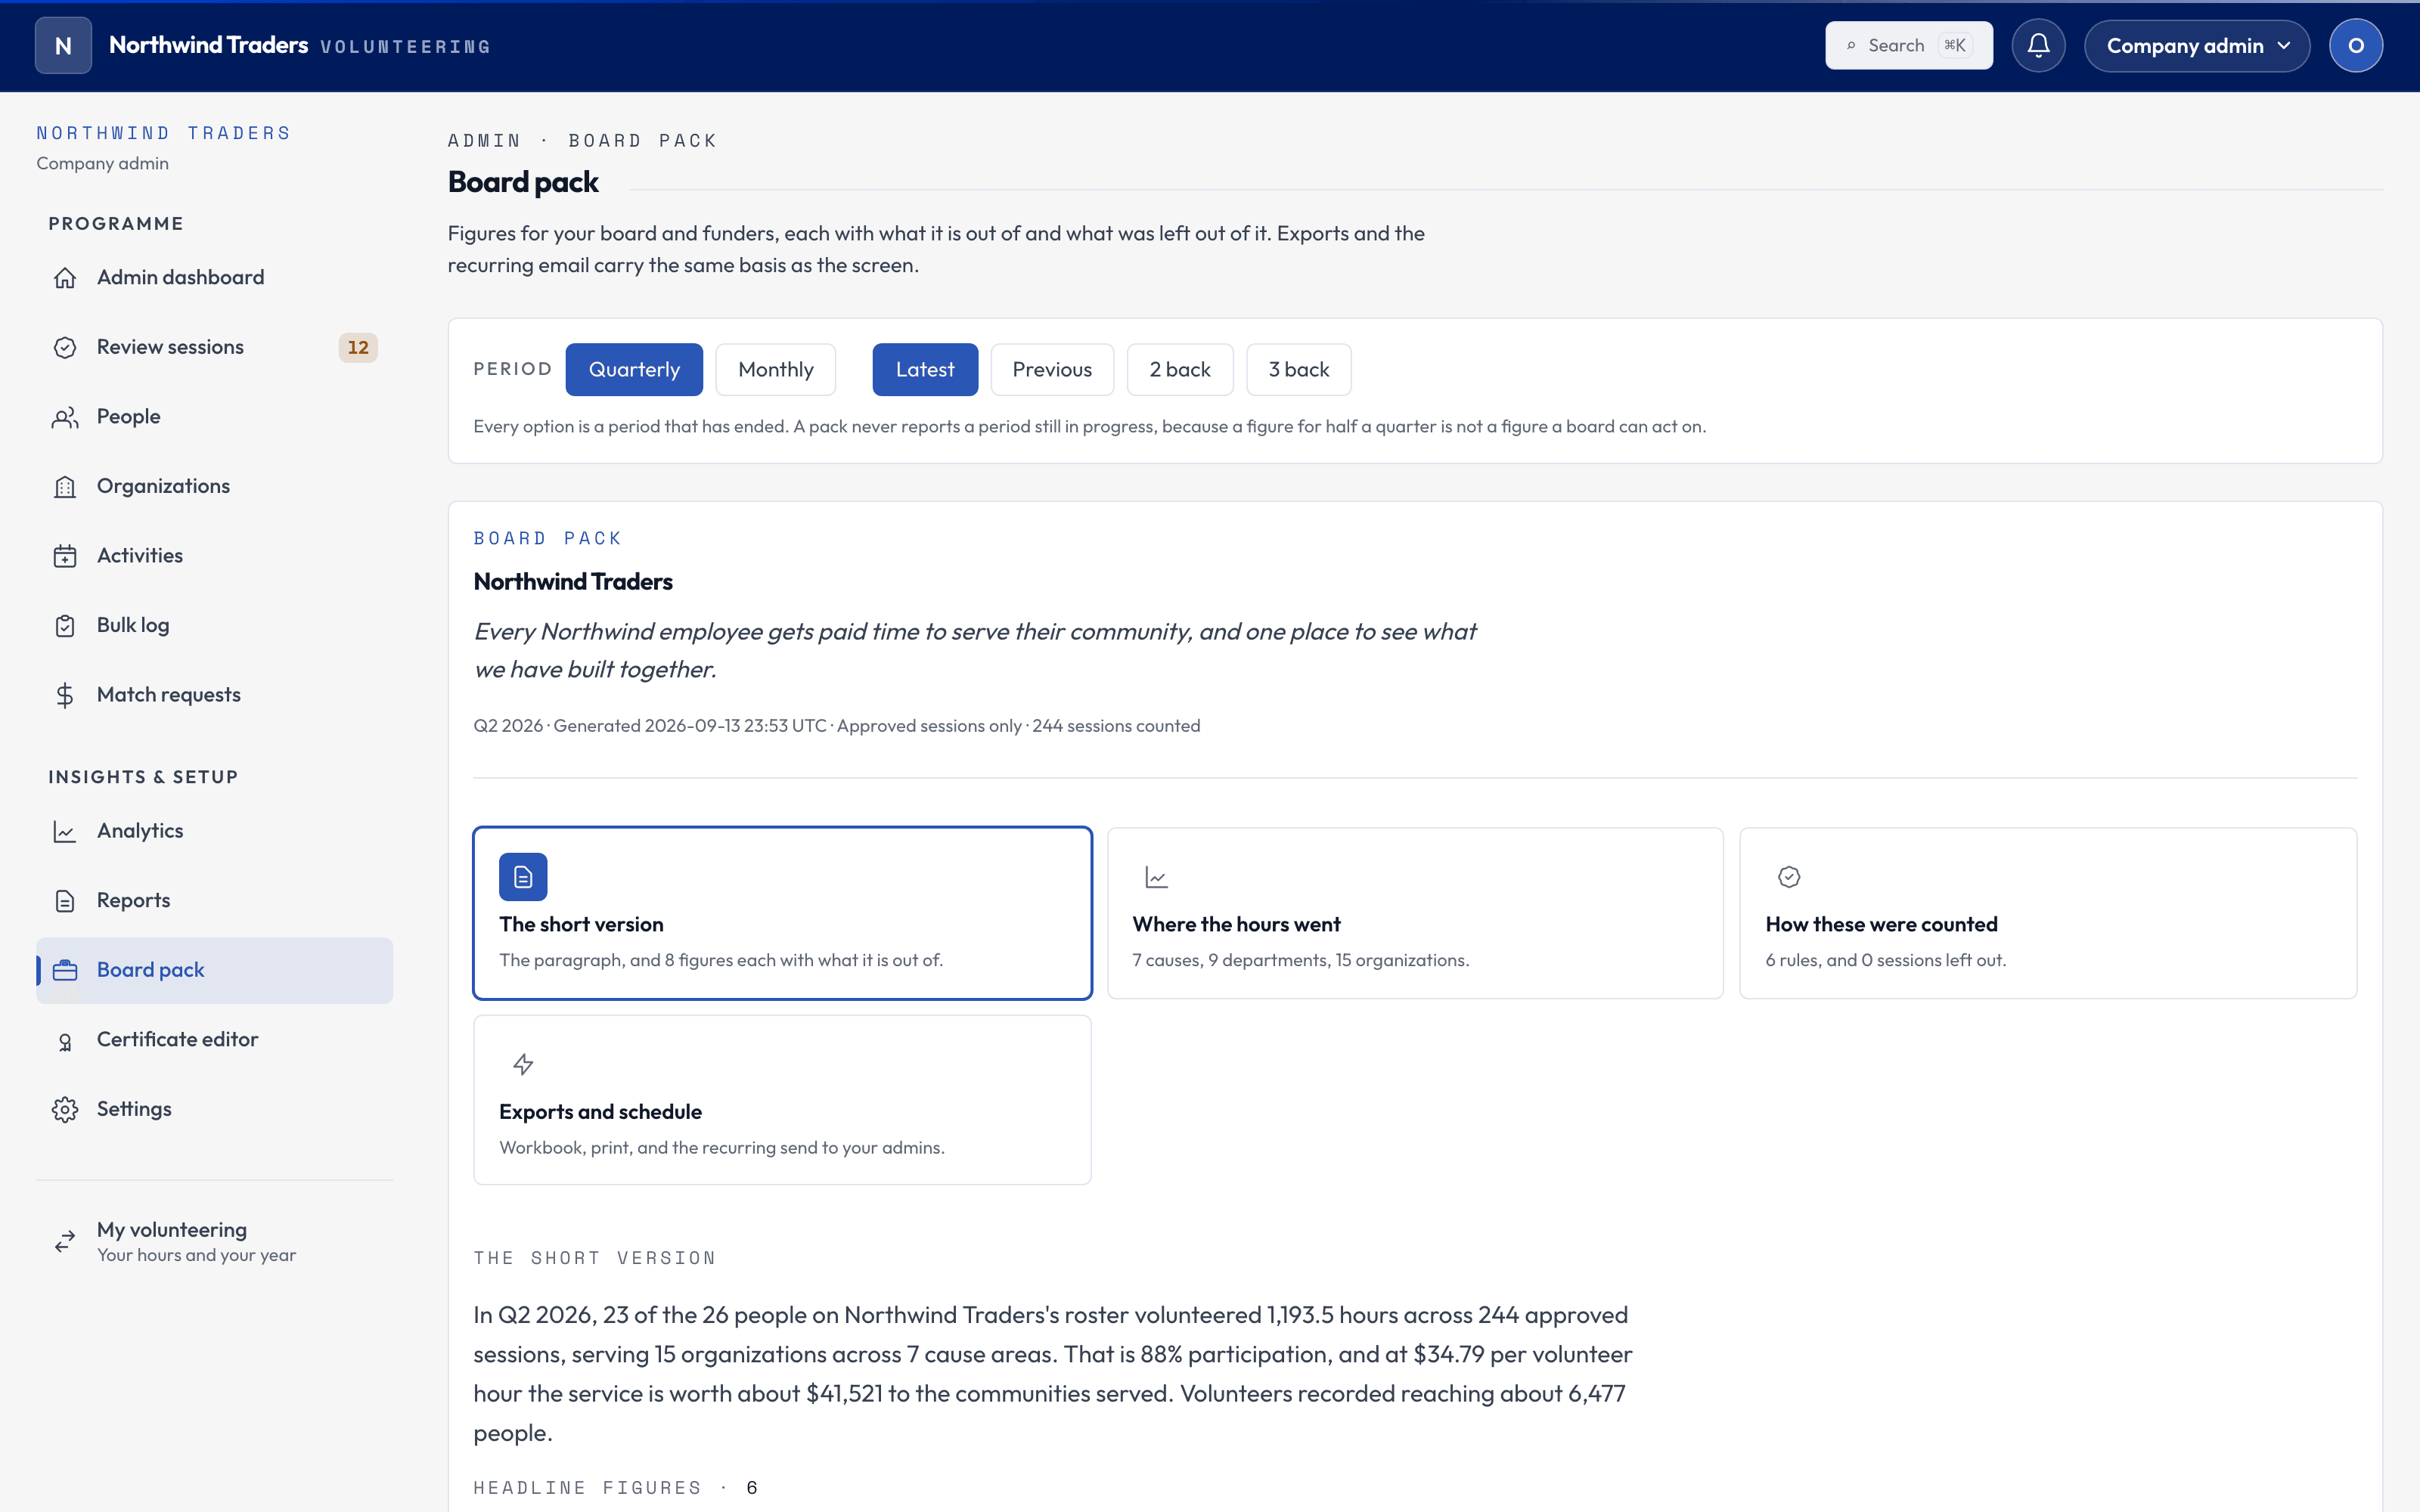Open the Where the hours went section
This screenshot has width=2420, height=1512.
1415,913
